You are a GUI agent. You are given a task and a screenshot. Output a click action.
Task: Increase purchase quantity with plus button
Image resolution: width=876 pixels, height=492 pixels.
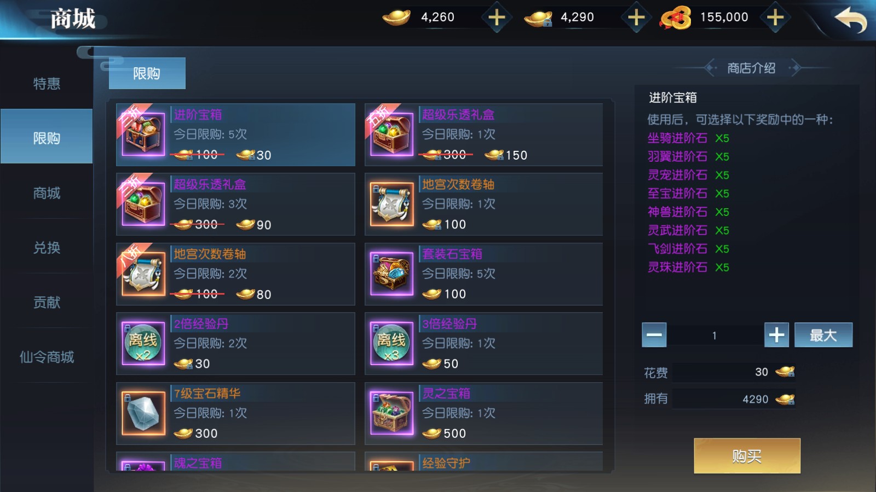(776, 335)
